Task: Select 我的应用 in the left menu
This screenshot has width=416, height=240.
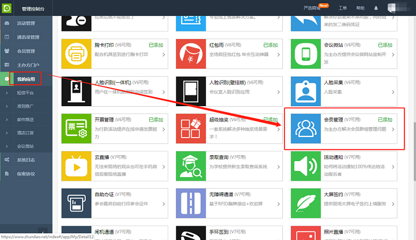Action: [x=26, y=78]
